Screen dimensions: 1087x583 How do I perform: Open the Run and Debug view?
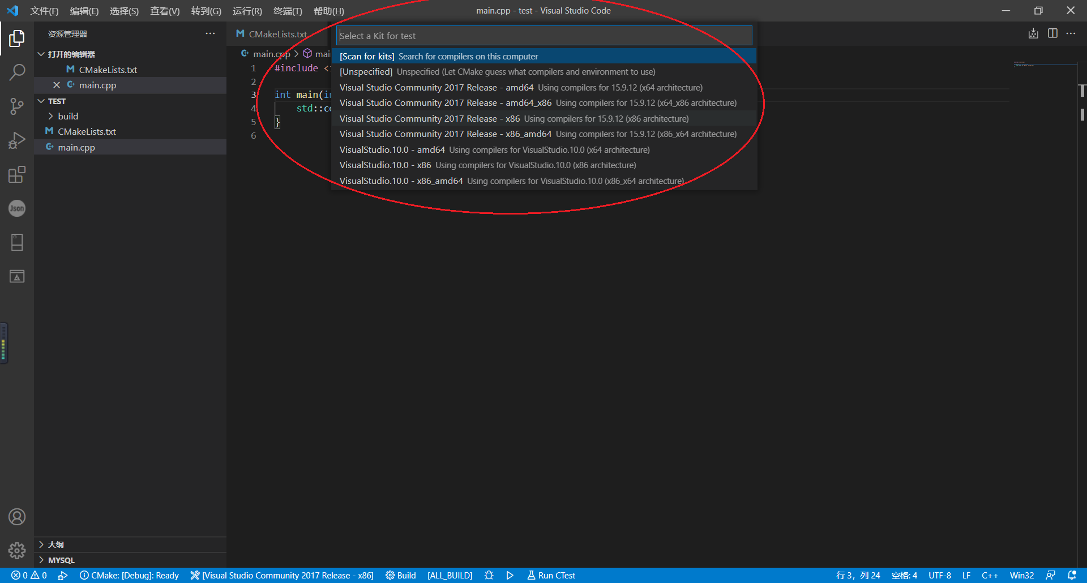(x=17, y=140)
